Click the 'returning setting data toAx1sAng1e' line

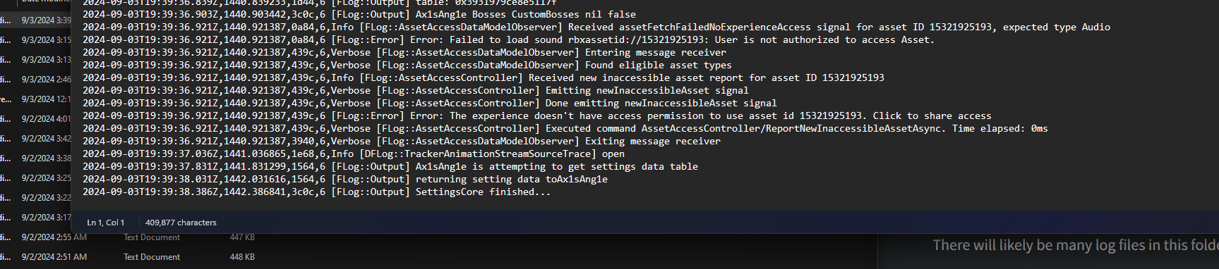click(344, 180)
